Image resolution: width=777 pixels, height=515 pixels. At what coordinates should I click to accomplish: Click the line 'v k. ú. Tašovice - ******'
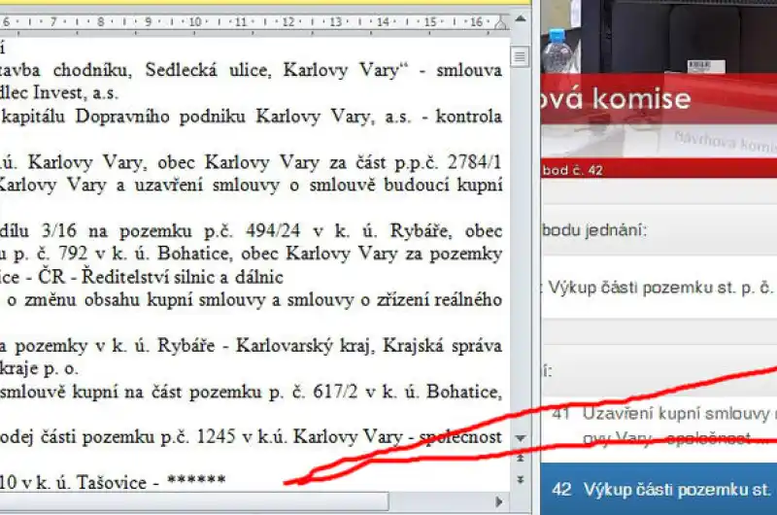tap(113, 482)
